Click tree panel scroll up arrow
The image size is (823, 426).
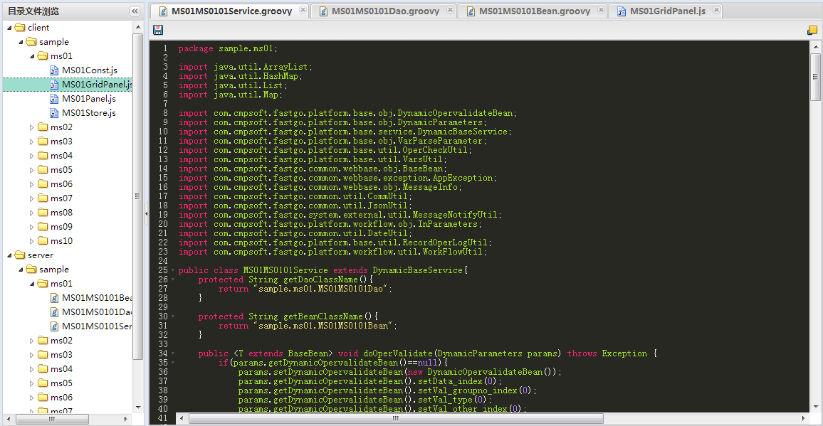[x=138, y=27]
